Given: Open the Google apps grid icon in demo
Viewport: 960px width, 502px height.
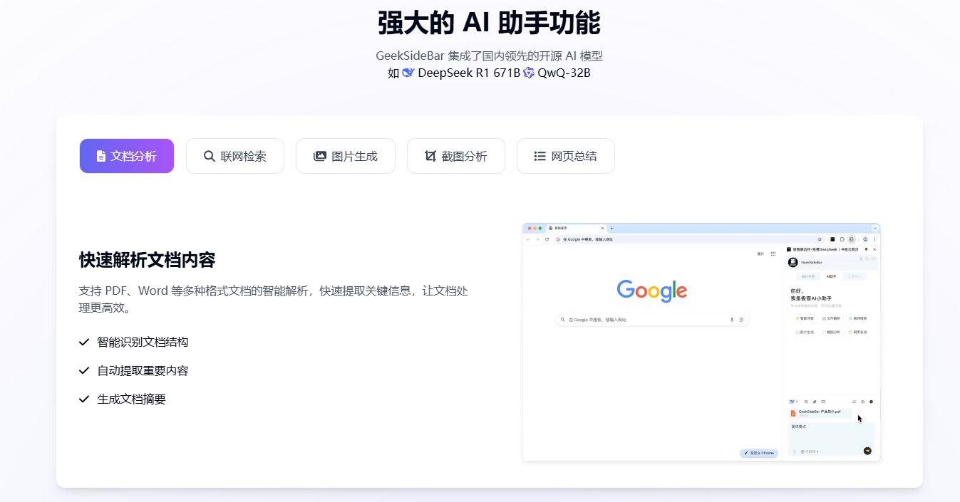Looking at the screenshot, I should 773,253.
